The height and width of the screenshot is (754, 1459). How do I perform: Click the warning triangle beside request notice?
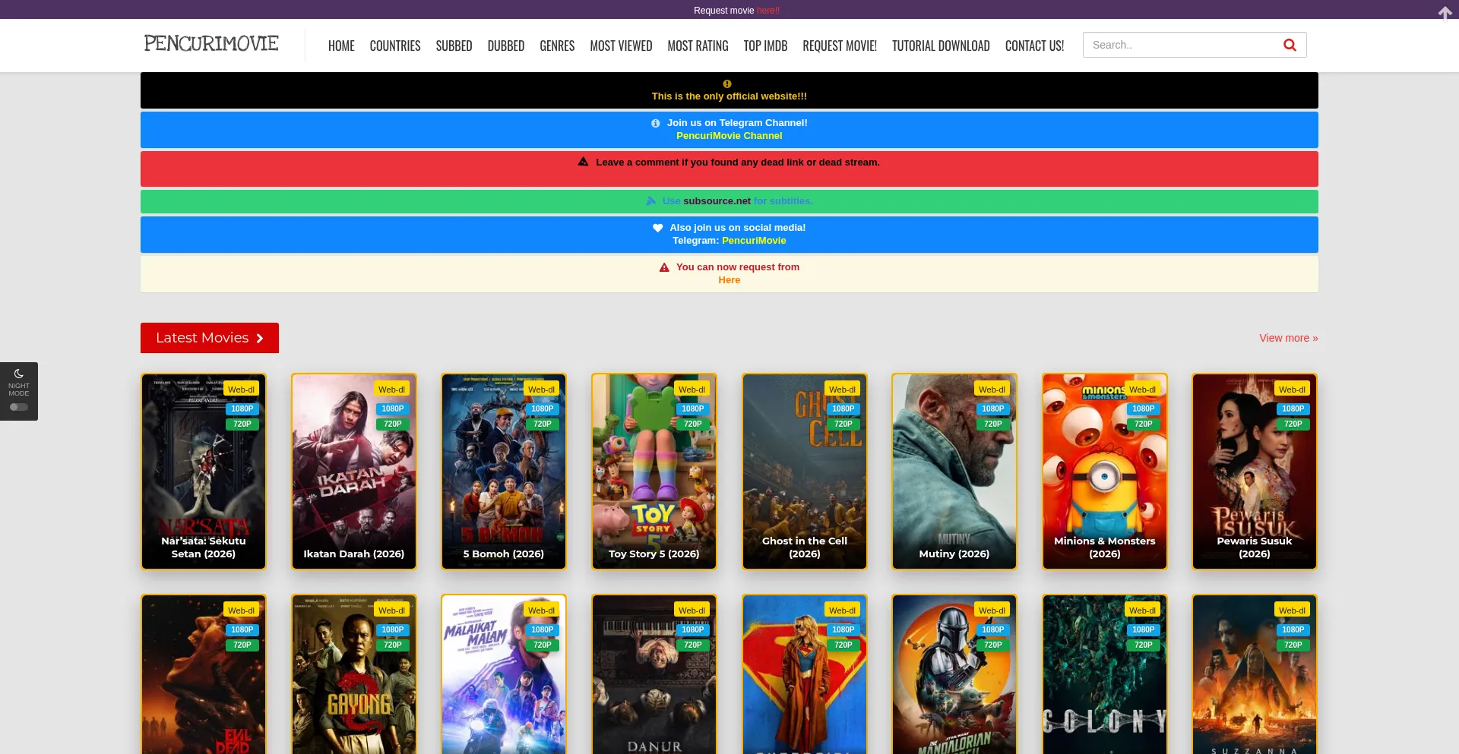(x=664, y=267)
